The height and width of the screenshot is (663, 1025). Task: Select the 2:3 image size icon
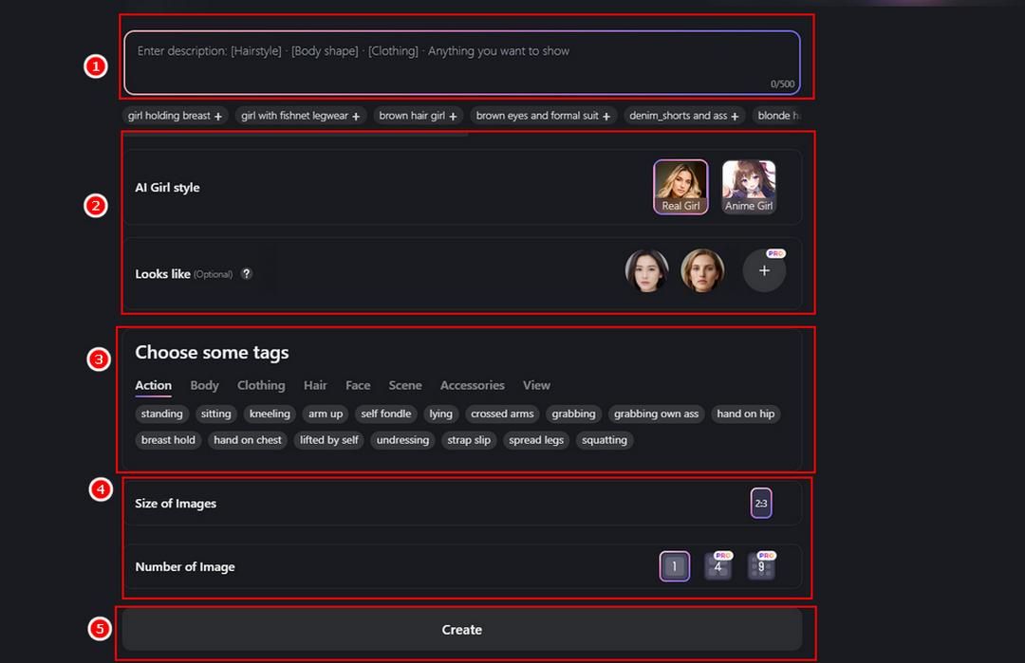click(761, 503)
